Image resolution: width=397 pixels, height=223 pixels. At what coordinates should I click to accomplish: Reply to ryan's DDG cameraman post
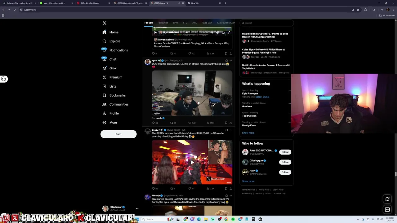tap(155, 123)
